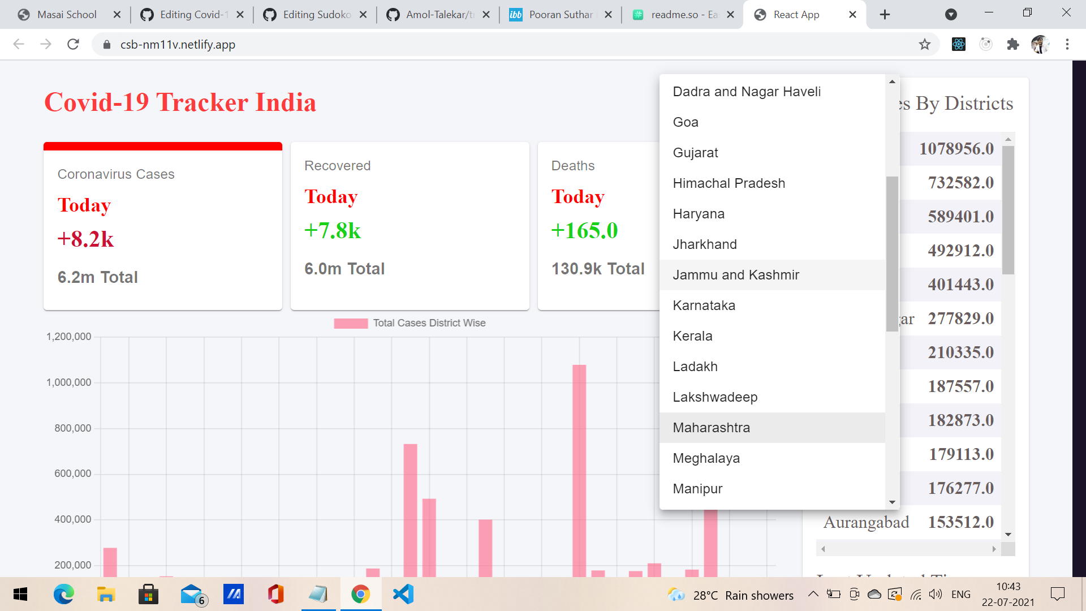
Task: Open Notepad++ icon in taskbar
Action: click(318, 595)
